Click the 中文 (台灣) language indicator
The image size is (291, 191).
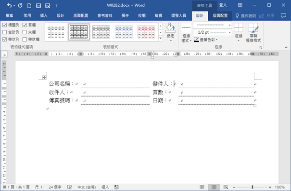click(x=87, y=187)
